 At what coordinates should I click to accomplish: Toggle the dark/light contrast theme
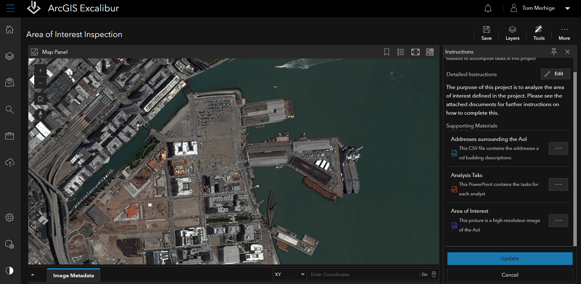10,271
